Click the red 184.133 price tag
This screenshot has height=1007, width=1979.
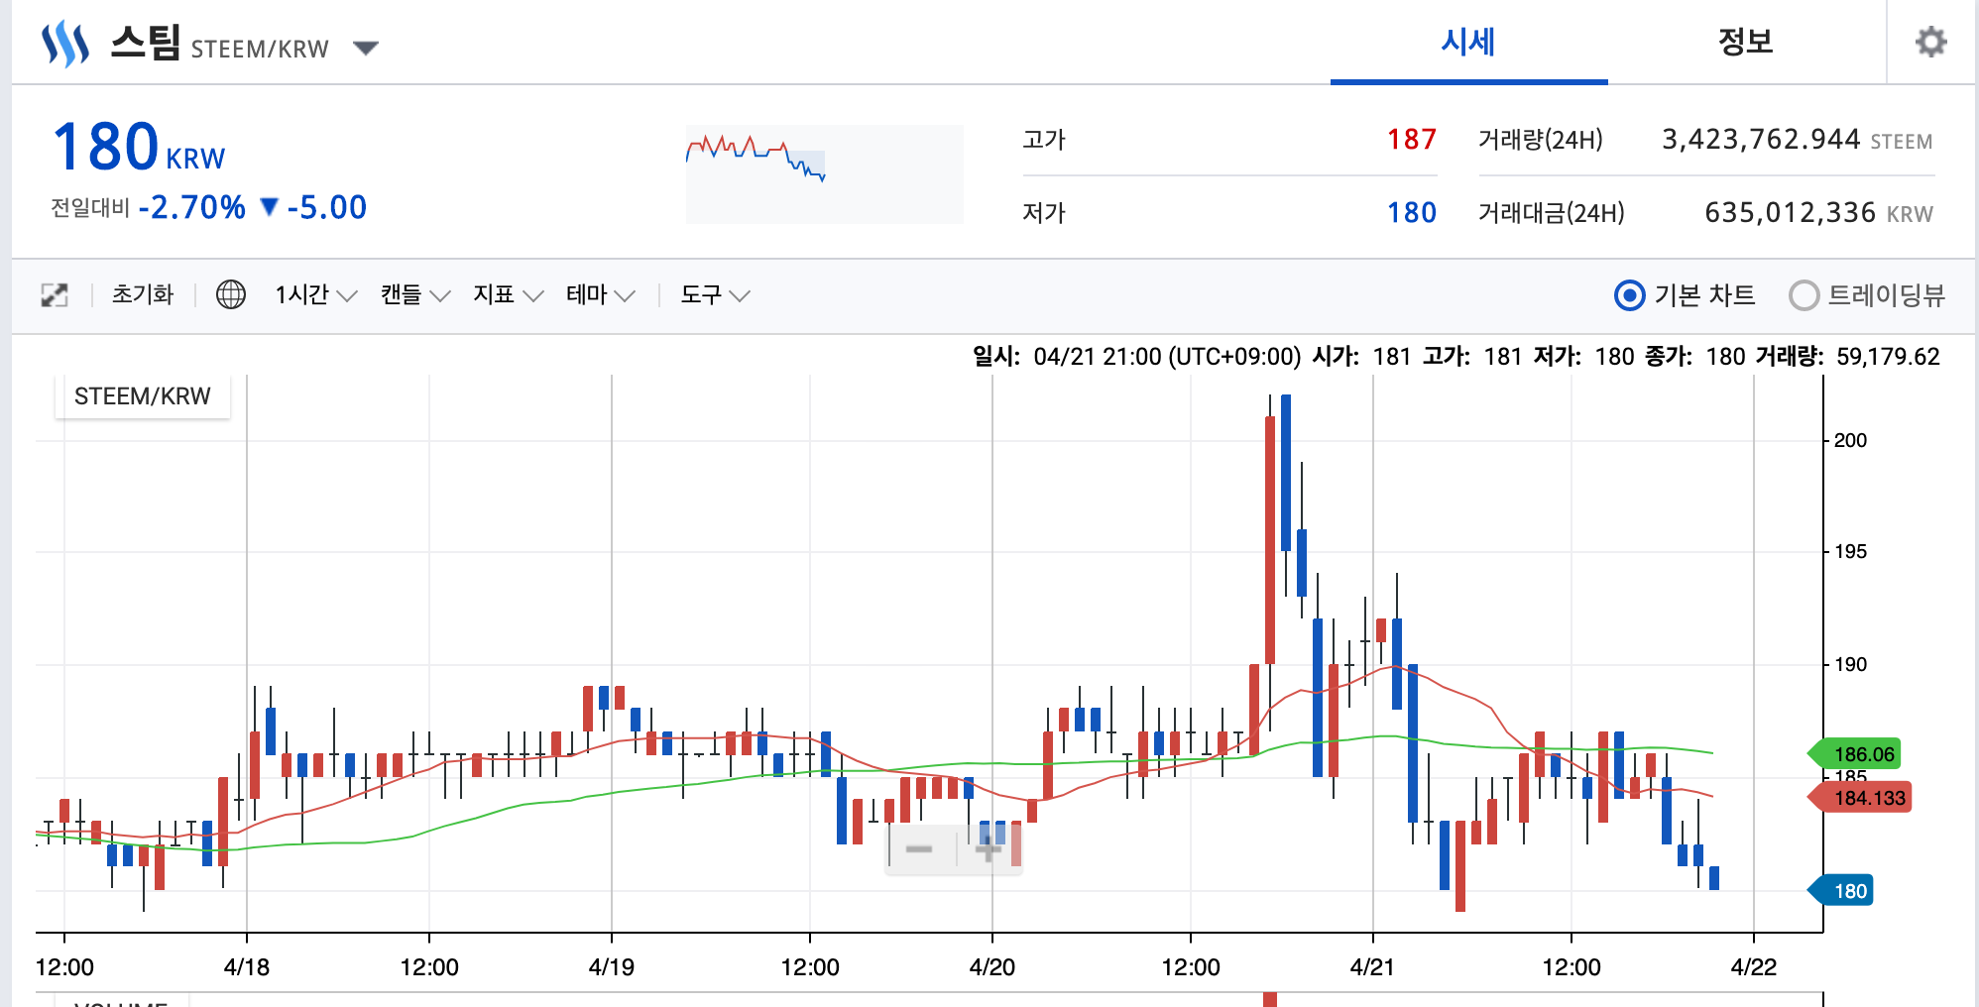pos(1861,798)
